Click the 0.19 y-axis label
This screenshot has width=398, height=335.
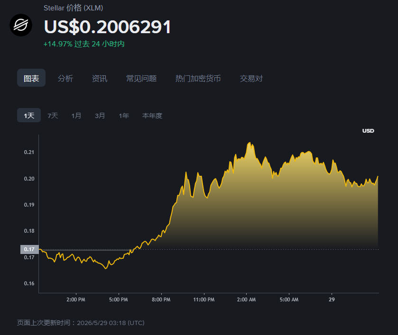29,205
